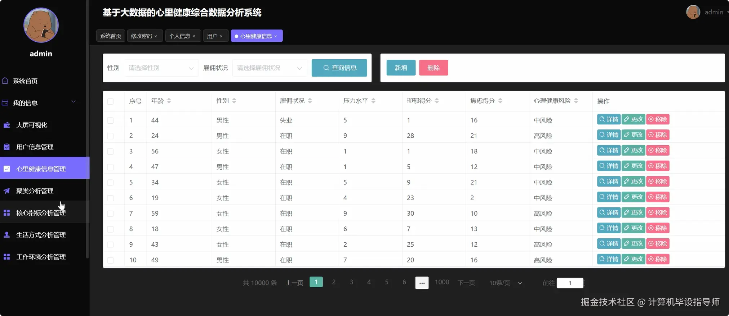
Task: Check the row 5 checkbox (age 34)
Action: (110, 183)
